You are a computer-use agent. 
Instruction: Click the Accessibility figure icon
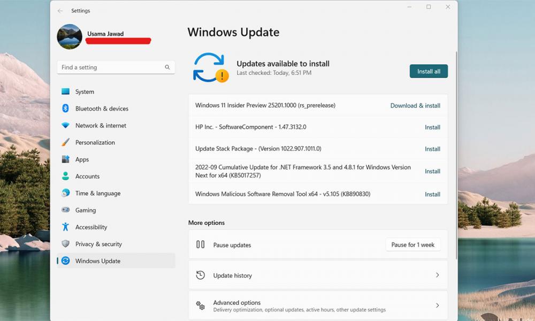[65, 227]
